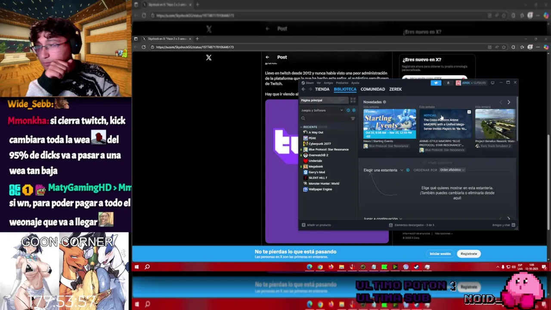This screenshot has height=310, width=551.
Task: Open Novedades settings gear
Action: pos(384,102)
